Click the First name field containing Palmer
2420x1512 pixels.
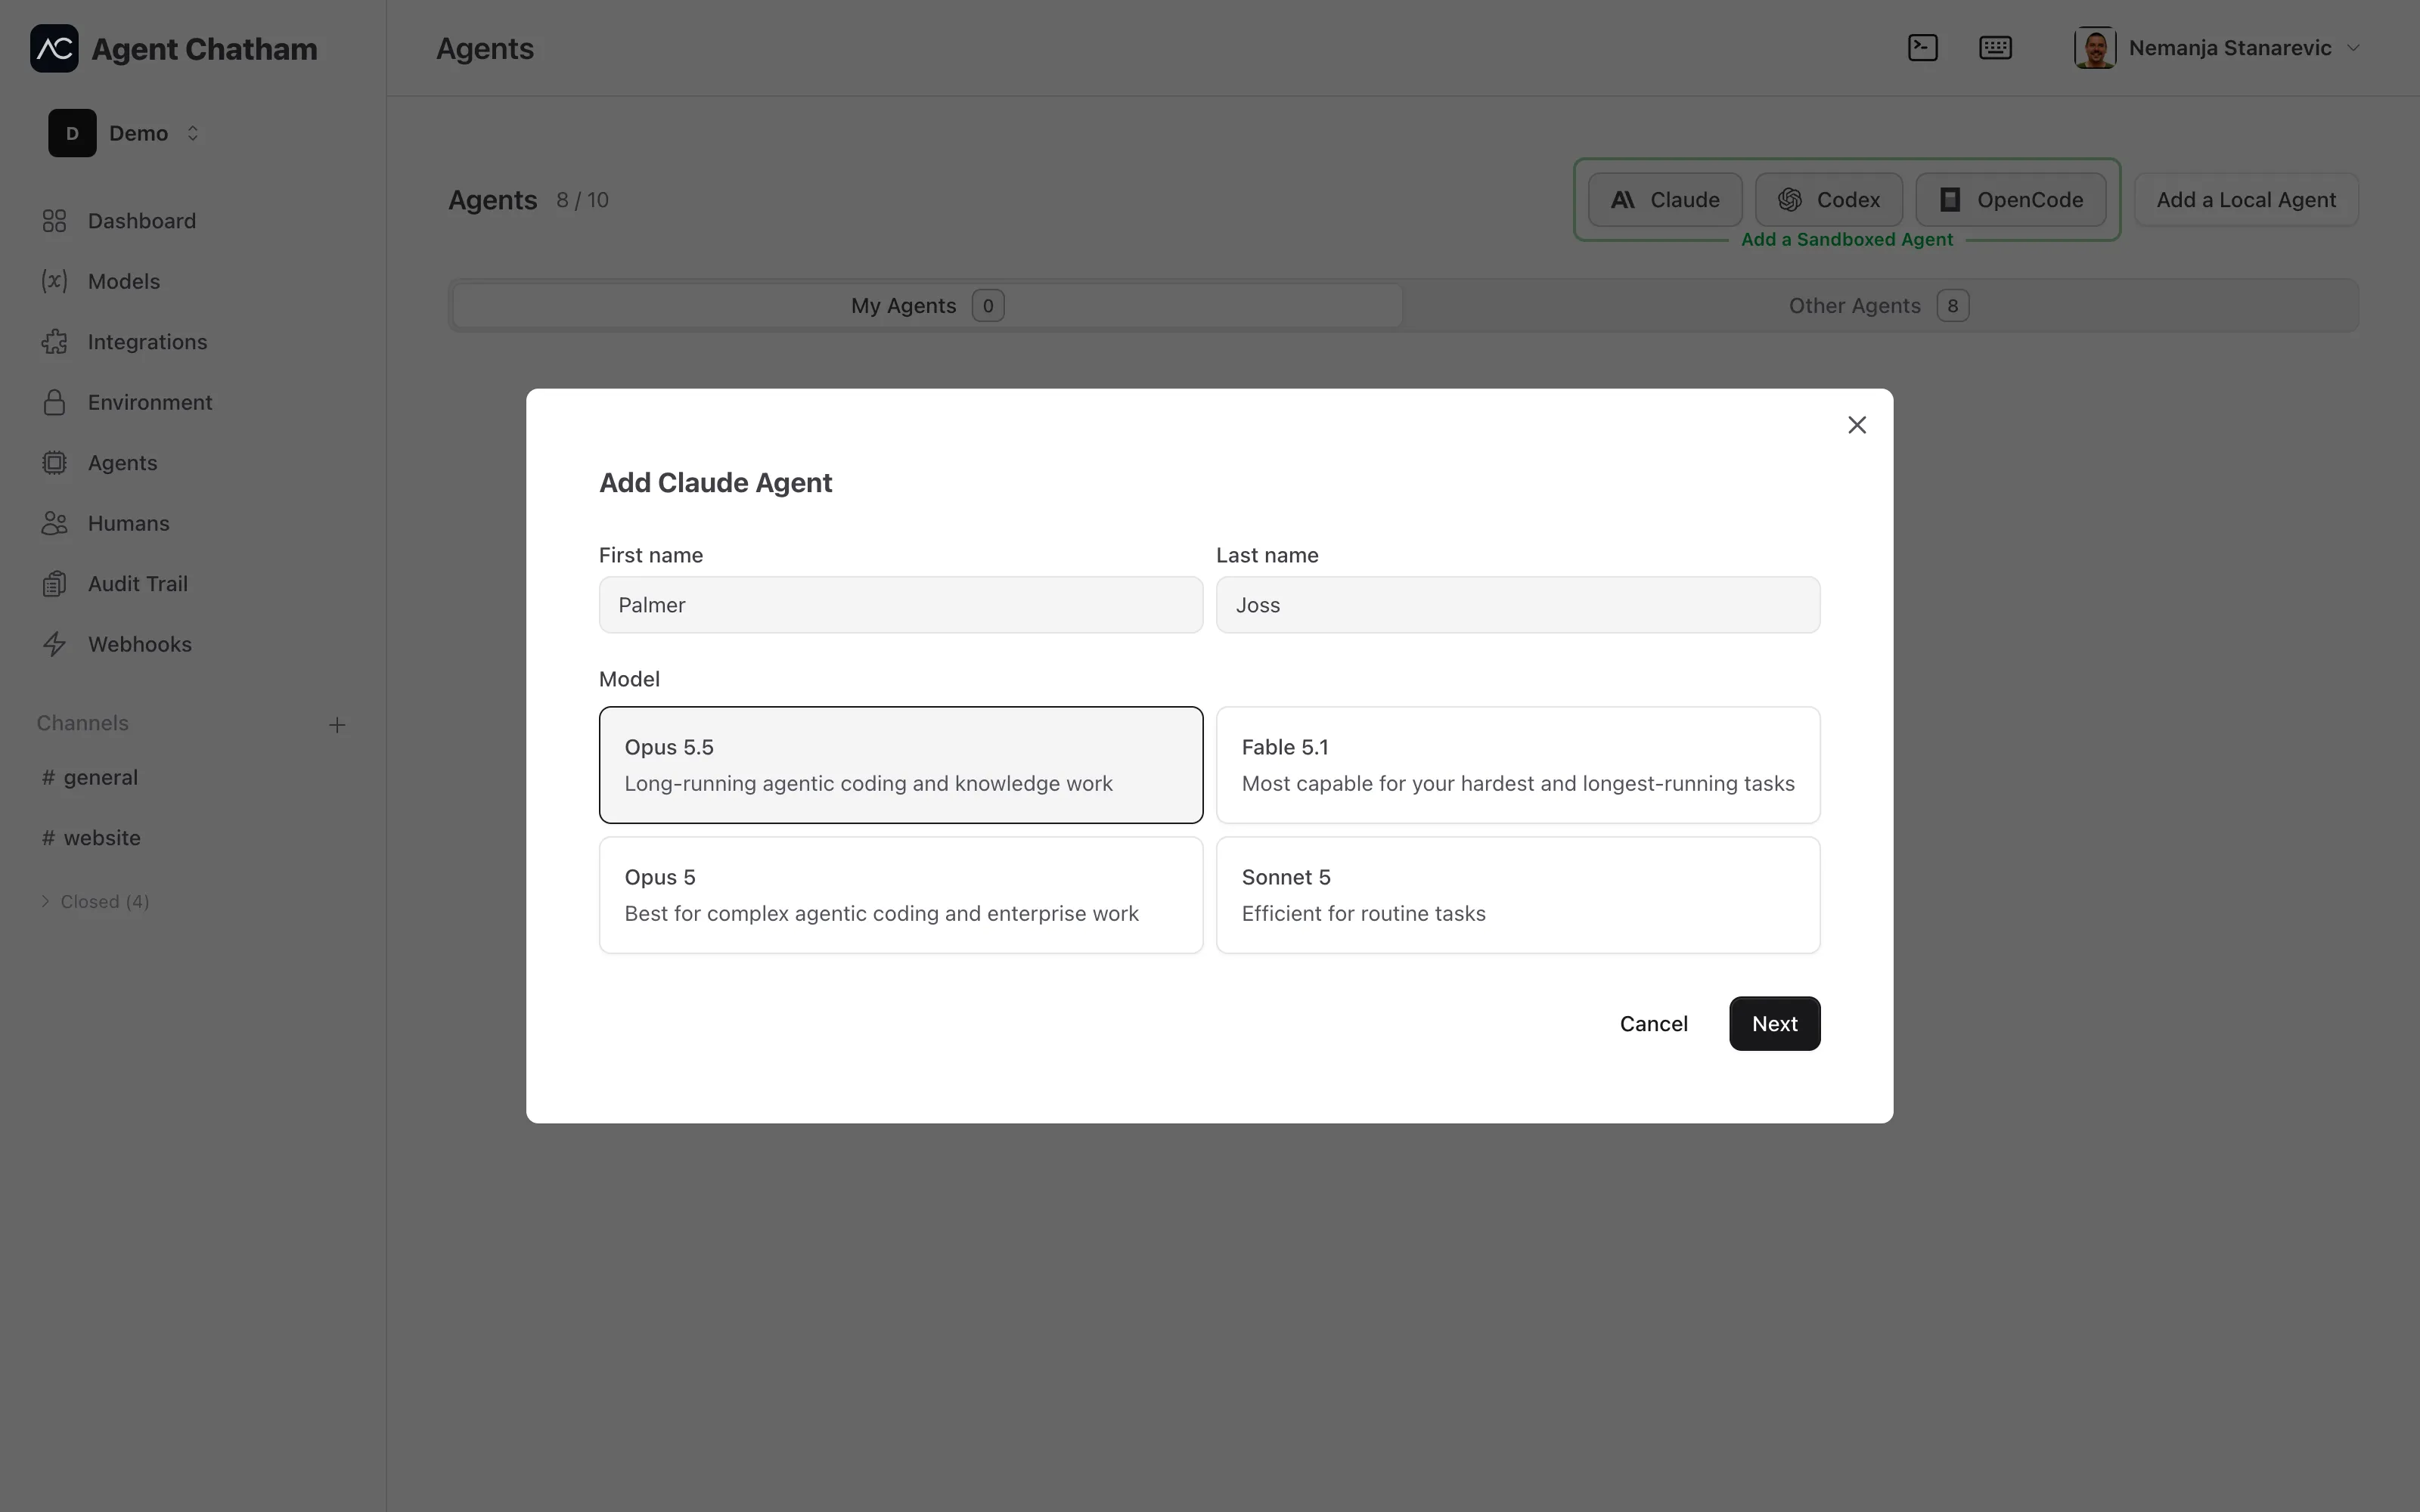pos(901,605)
